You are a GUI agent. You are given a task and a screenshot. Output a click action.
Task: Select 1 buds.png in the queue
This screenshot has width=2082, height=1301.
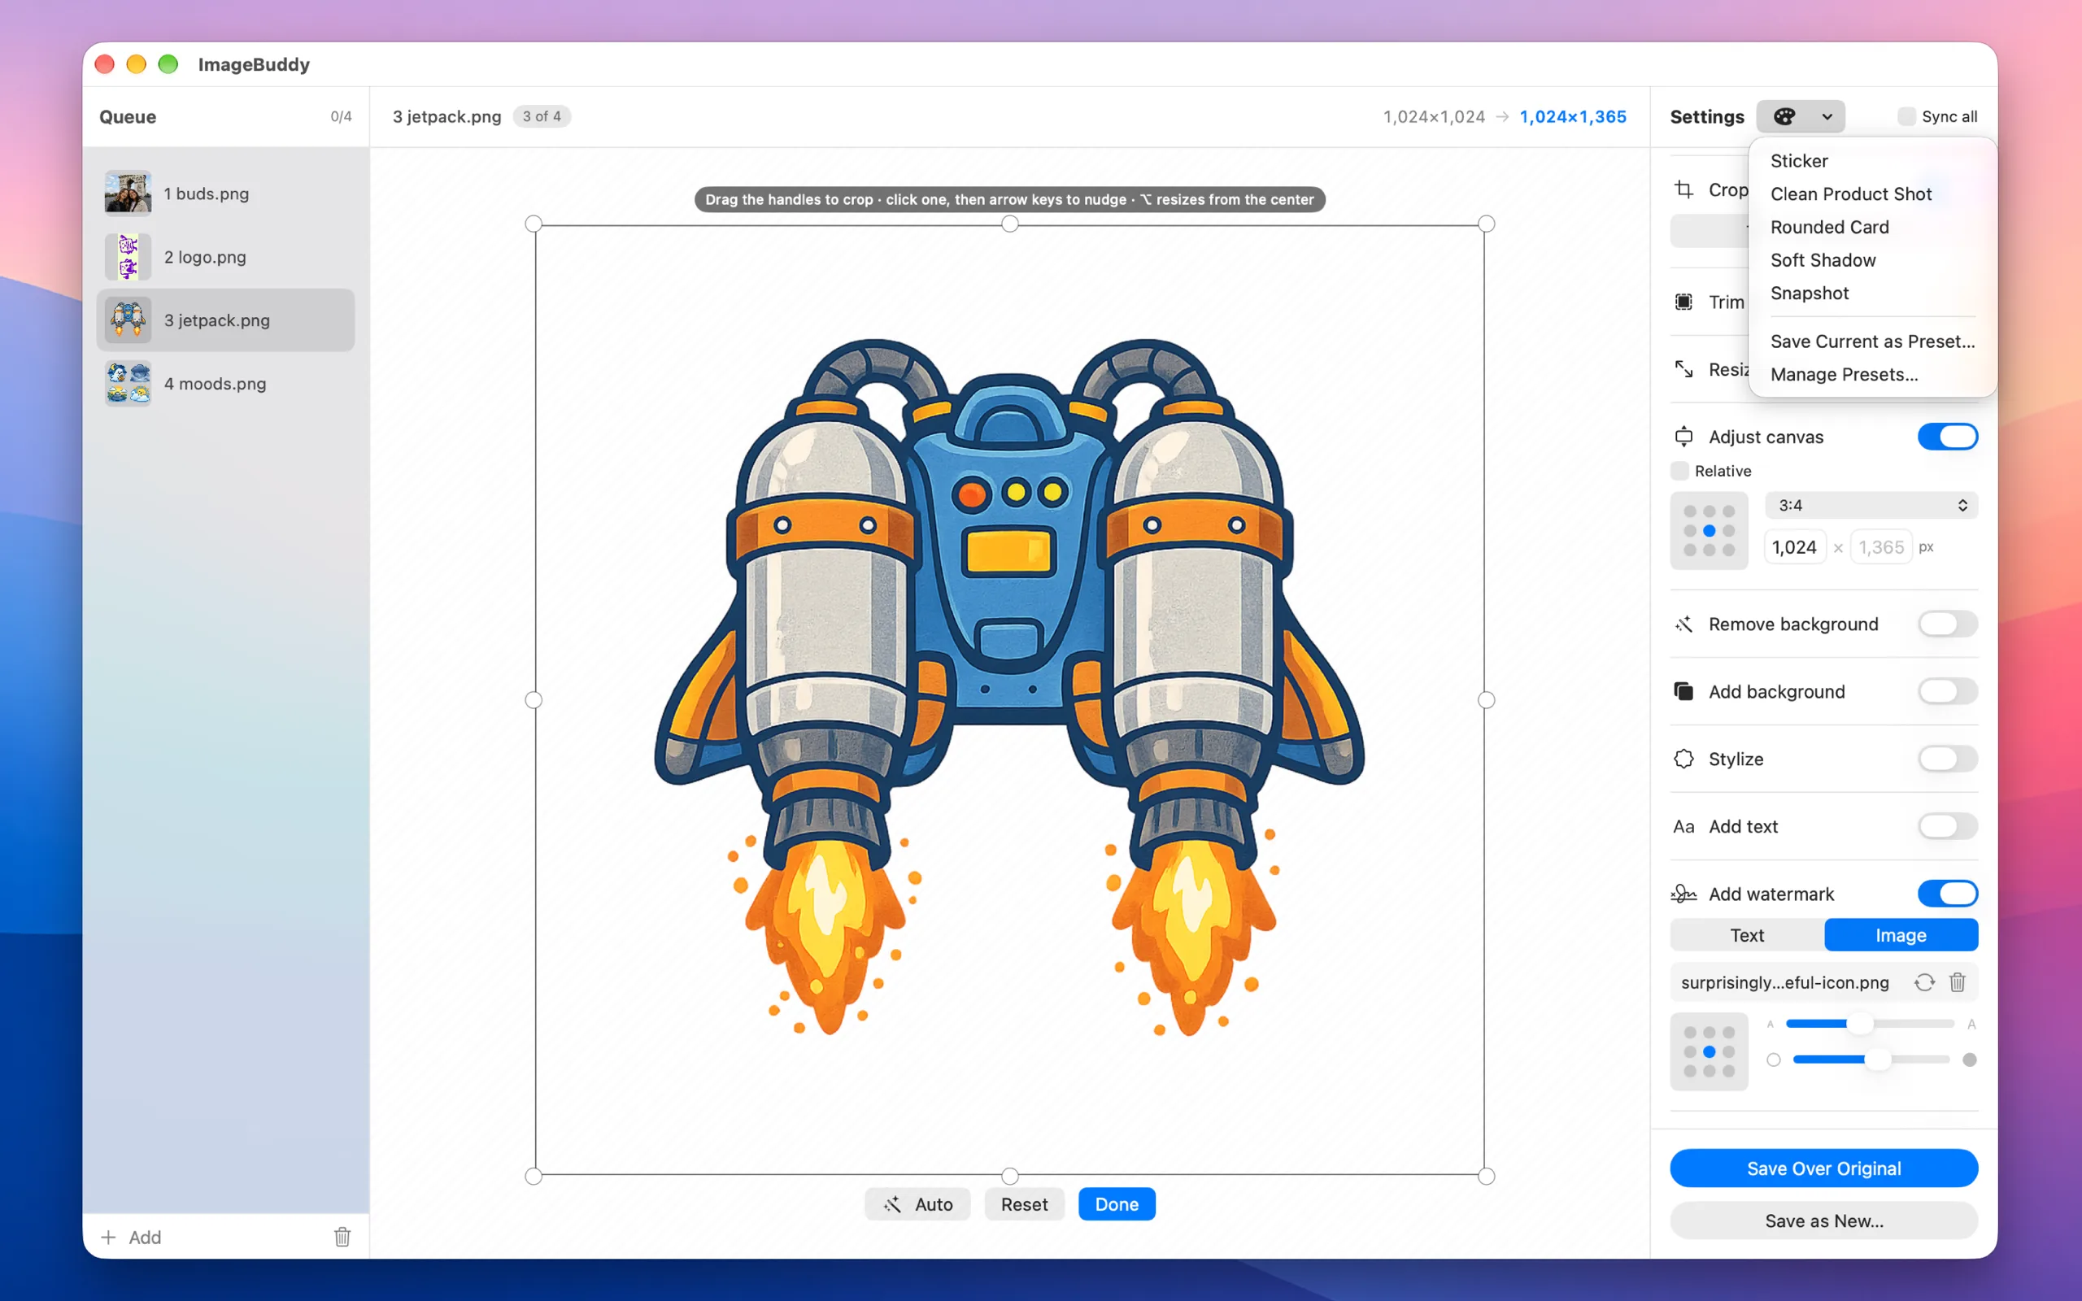(x=225, y=194)
